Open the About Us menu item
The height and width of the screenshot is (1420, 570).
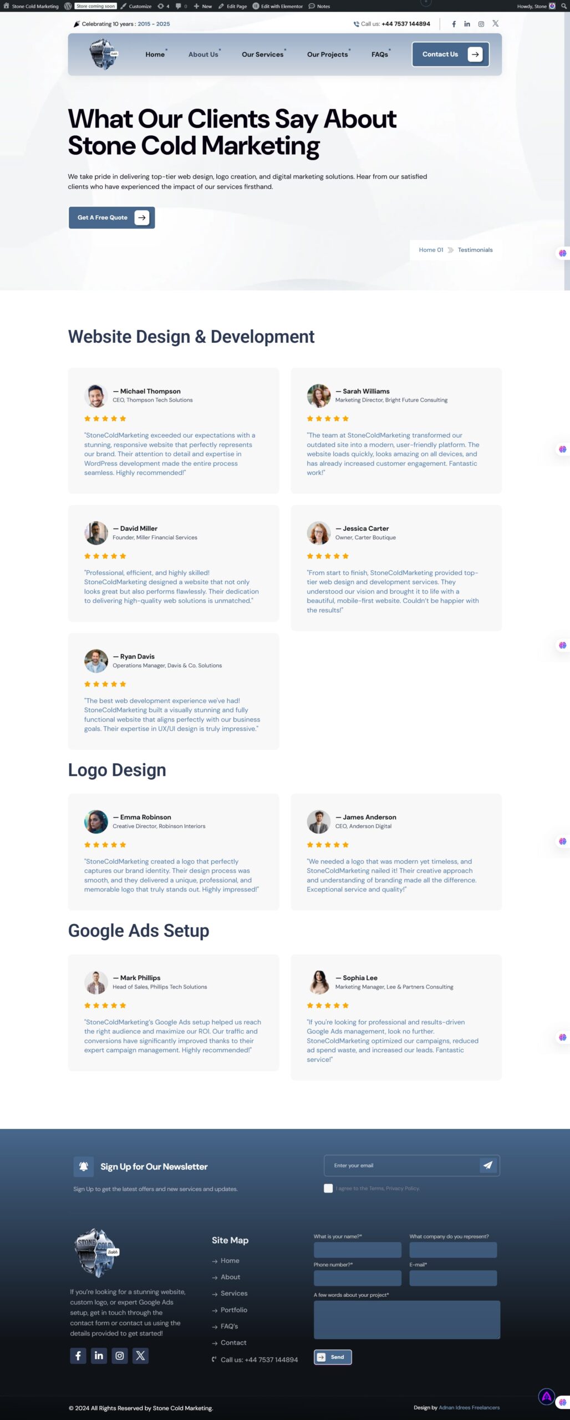(x=203, y=54)
